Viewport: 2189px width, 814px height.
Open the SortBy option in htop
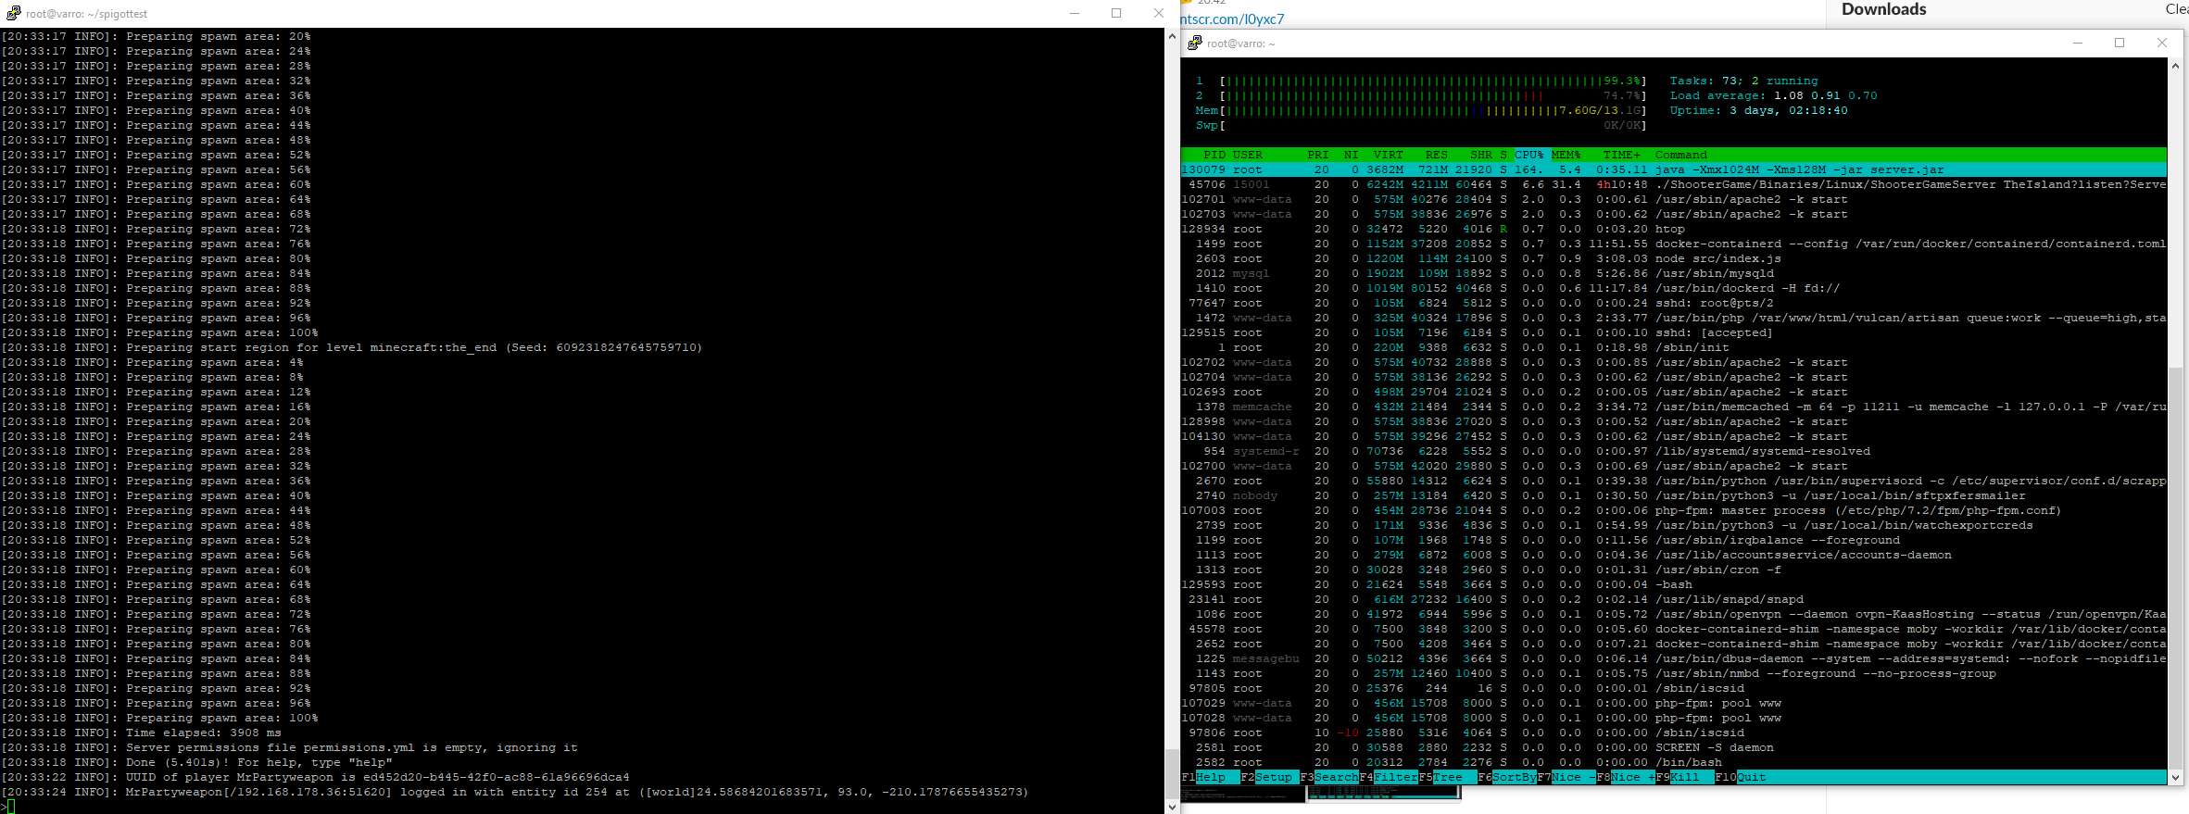pos(1514,777)
